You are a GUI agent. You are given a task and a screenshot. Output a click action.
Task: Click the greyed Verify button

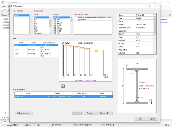tap(77, 113)
